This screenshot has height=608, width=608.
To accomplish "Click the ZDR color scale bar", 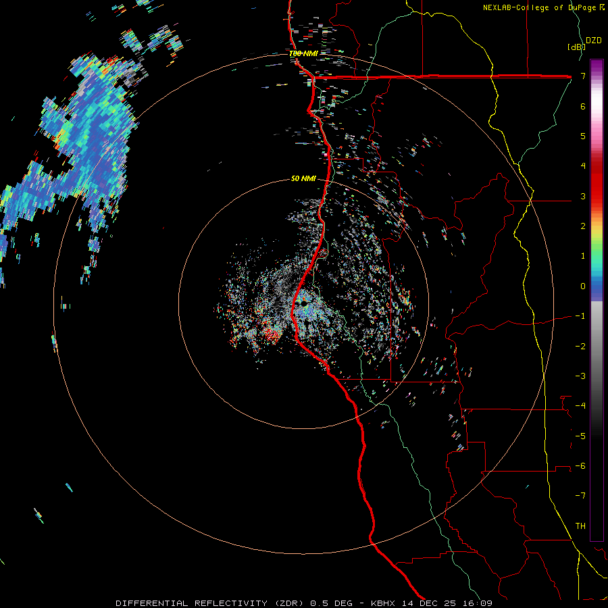I will 597,300.
